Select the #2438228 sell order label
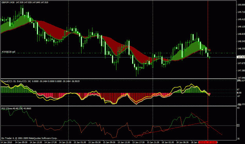The height and width of the screenshot is (144, 245). click(9, 52)
